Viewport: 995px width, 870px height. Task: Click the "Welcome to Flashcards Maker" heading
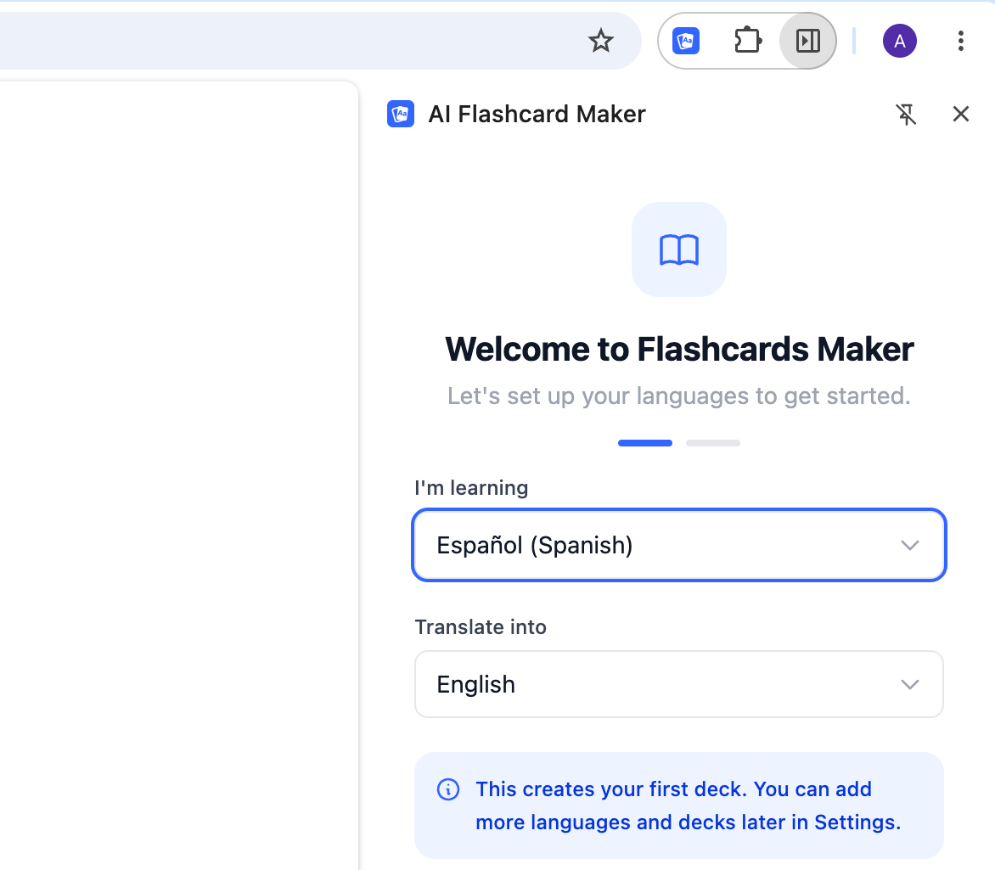679,349
